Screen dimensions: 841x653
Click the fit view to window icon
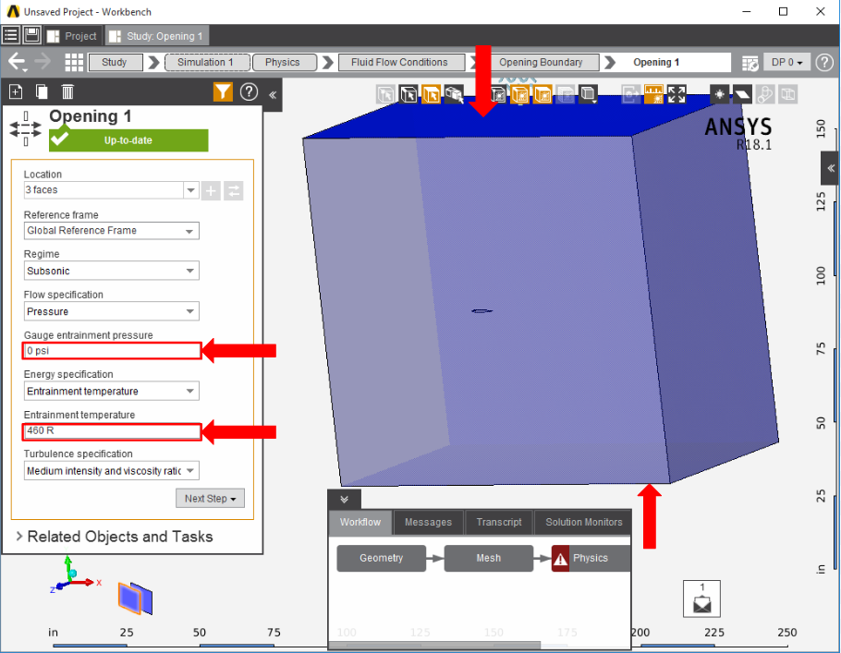[x=676, y=95]
